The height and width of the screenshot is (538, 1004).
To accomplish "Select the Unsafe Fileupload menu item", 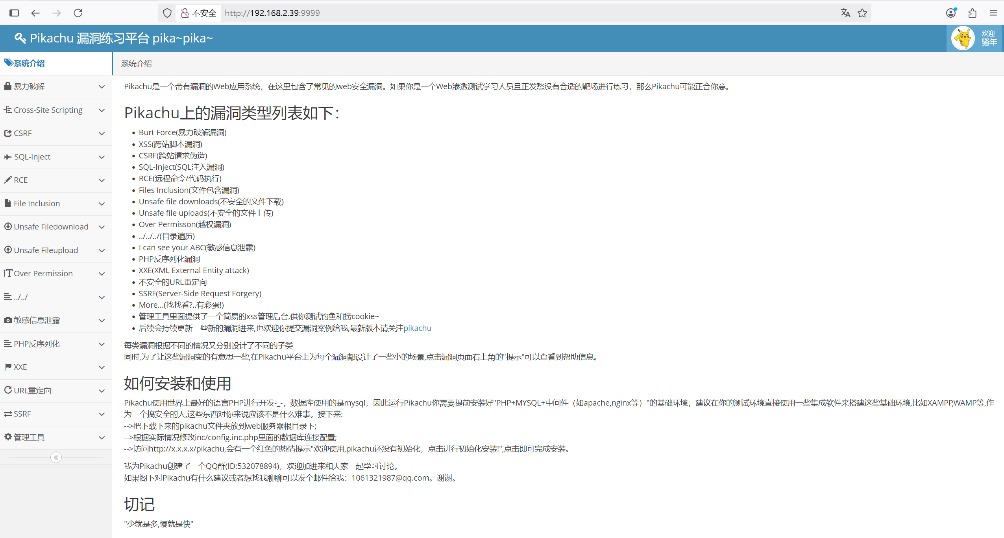I will 46,250.
